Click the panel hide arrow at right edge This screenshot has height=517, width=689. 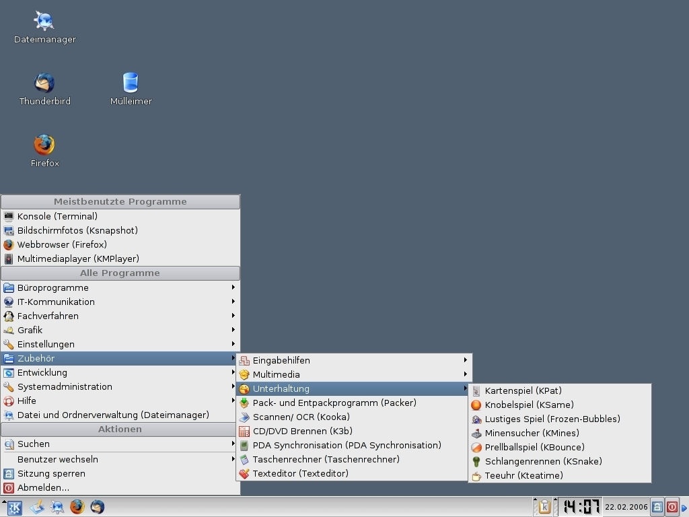pyautogui.click(x=684, y=508)
